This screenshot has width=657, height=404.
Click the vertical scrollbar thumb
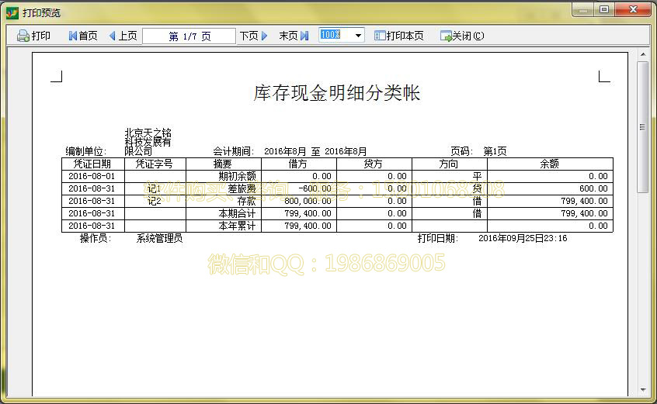point(642,127)
